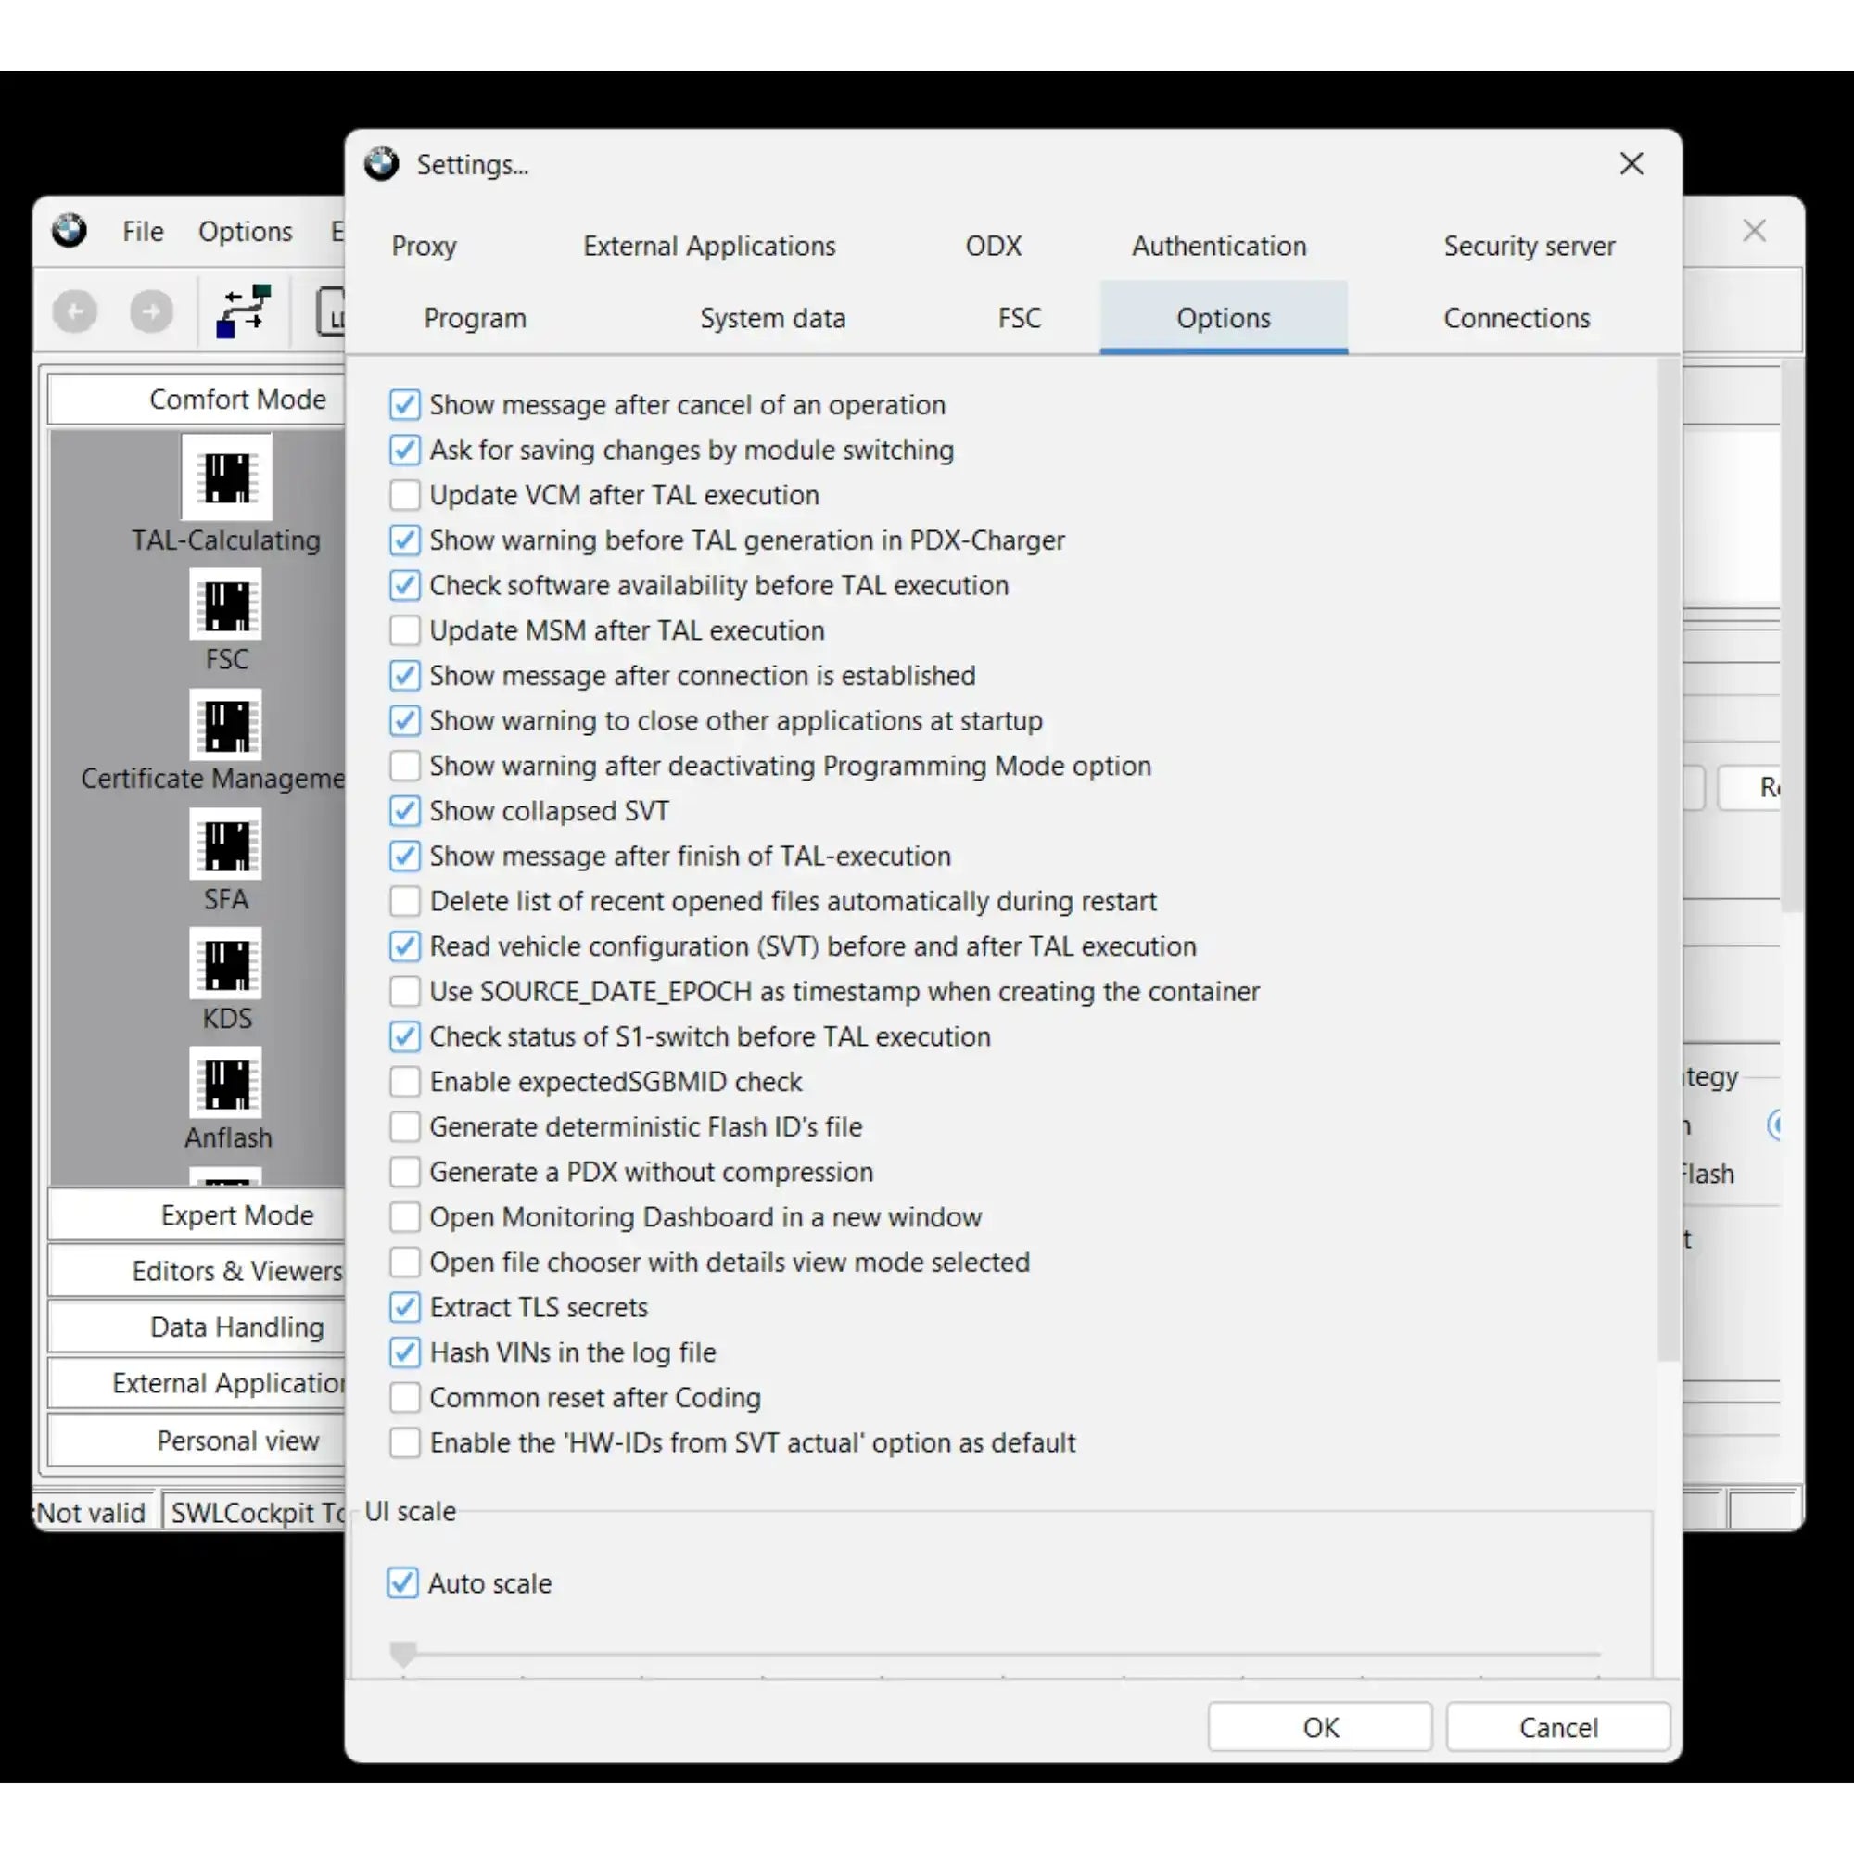Expand the External Applications sidebar section
Image resolution: width=1854 pixels, height=1854 pixels.
(x=197, y=1383)
